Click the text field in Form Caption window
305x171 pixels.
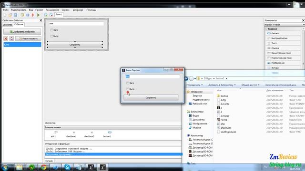pos(152,76)
